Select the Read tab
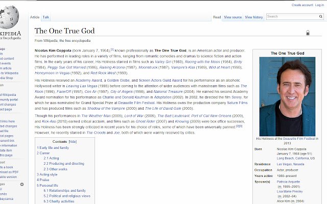The image size is (327, 204). [217, 17]
